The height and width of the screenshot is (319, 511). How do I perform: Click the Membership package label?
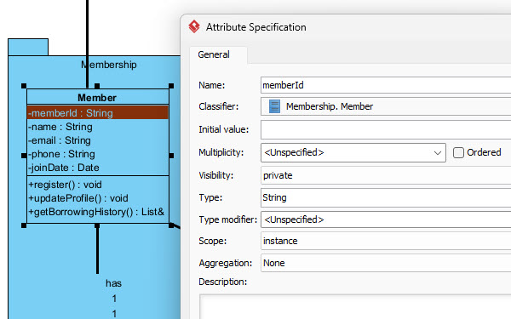coord(109,65)
